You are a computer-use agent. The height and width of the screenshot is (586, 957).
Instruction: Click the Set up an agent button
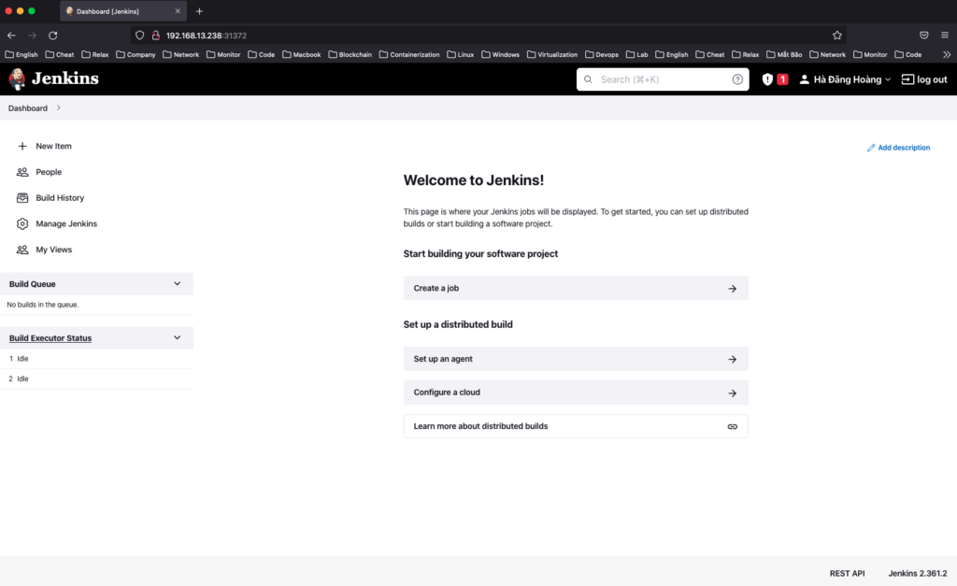coord(576,359)
